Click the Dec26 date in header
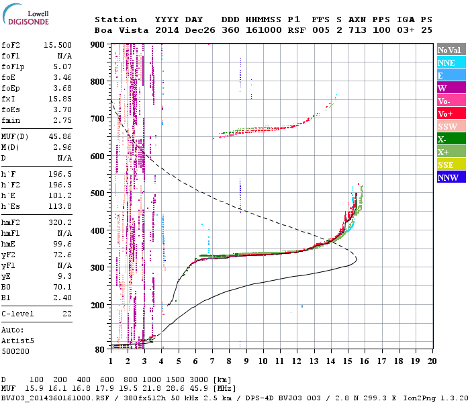The height and width of the screenshot is (403, 470). (200, 30)
